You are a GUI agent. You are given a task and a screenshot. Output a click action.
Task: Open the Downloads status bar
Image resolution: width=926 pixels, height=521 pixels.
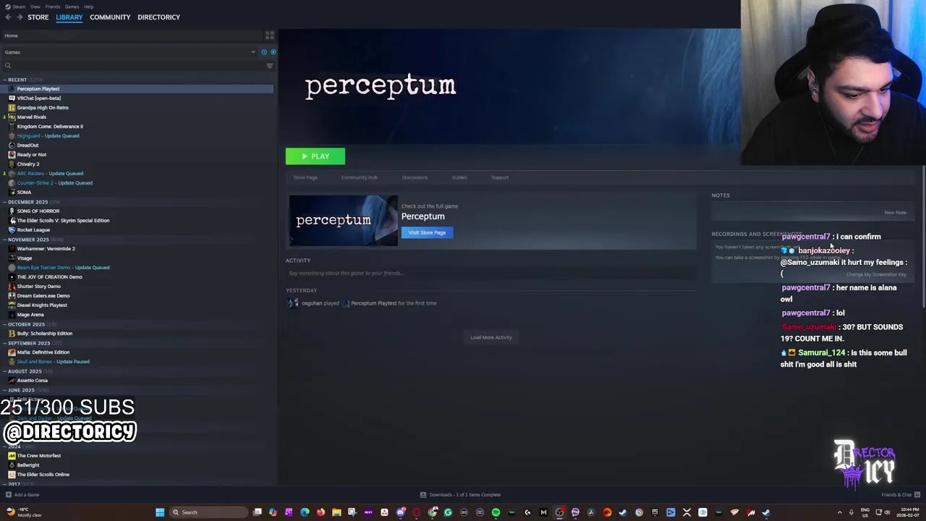[x=460, y=495]
